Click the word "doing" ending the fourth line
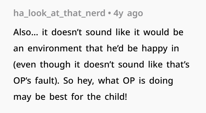The height and width of the screenshot is (113, 206). (x=161, y=81)
